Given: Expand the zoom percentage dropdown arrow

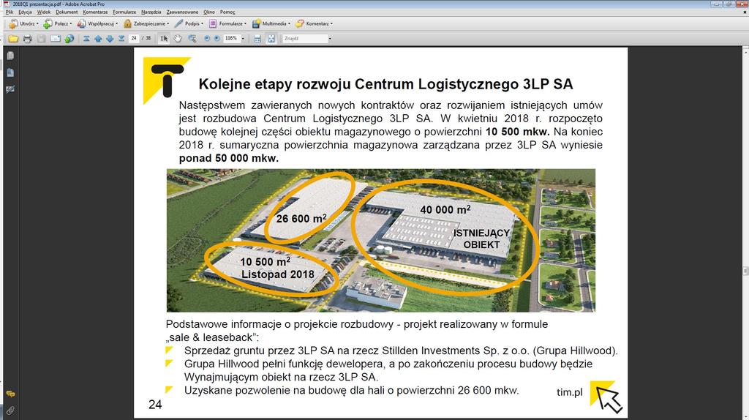Looking at the screenshot, I should point(243,39).
